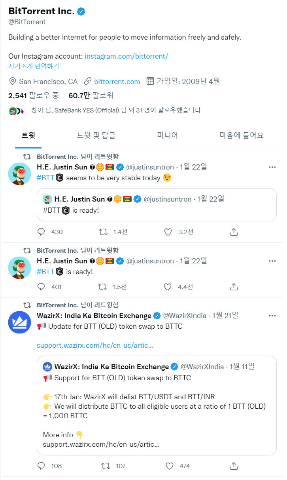
Task: Reply to Justin Sun's stable BTT tweet
Action: (x=41, y=232)
